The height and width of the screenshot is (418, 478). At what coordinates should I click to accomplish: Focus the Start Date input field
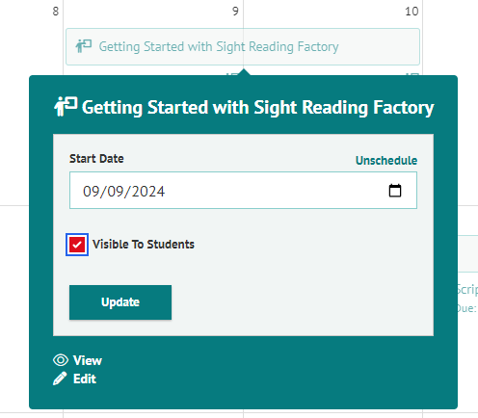tap(243, 191)
